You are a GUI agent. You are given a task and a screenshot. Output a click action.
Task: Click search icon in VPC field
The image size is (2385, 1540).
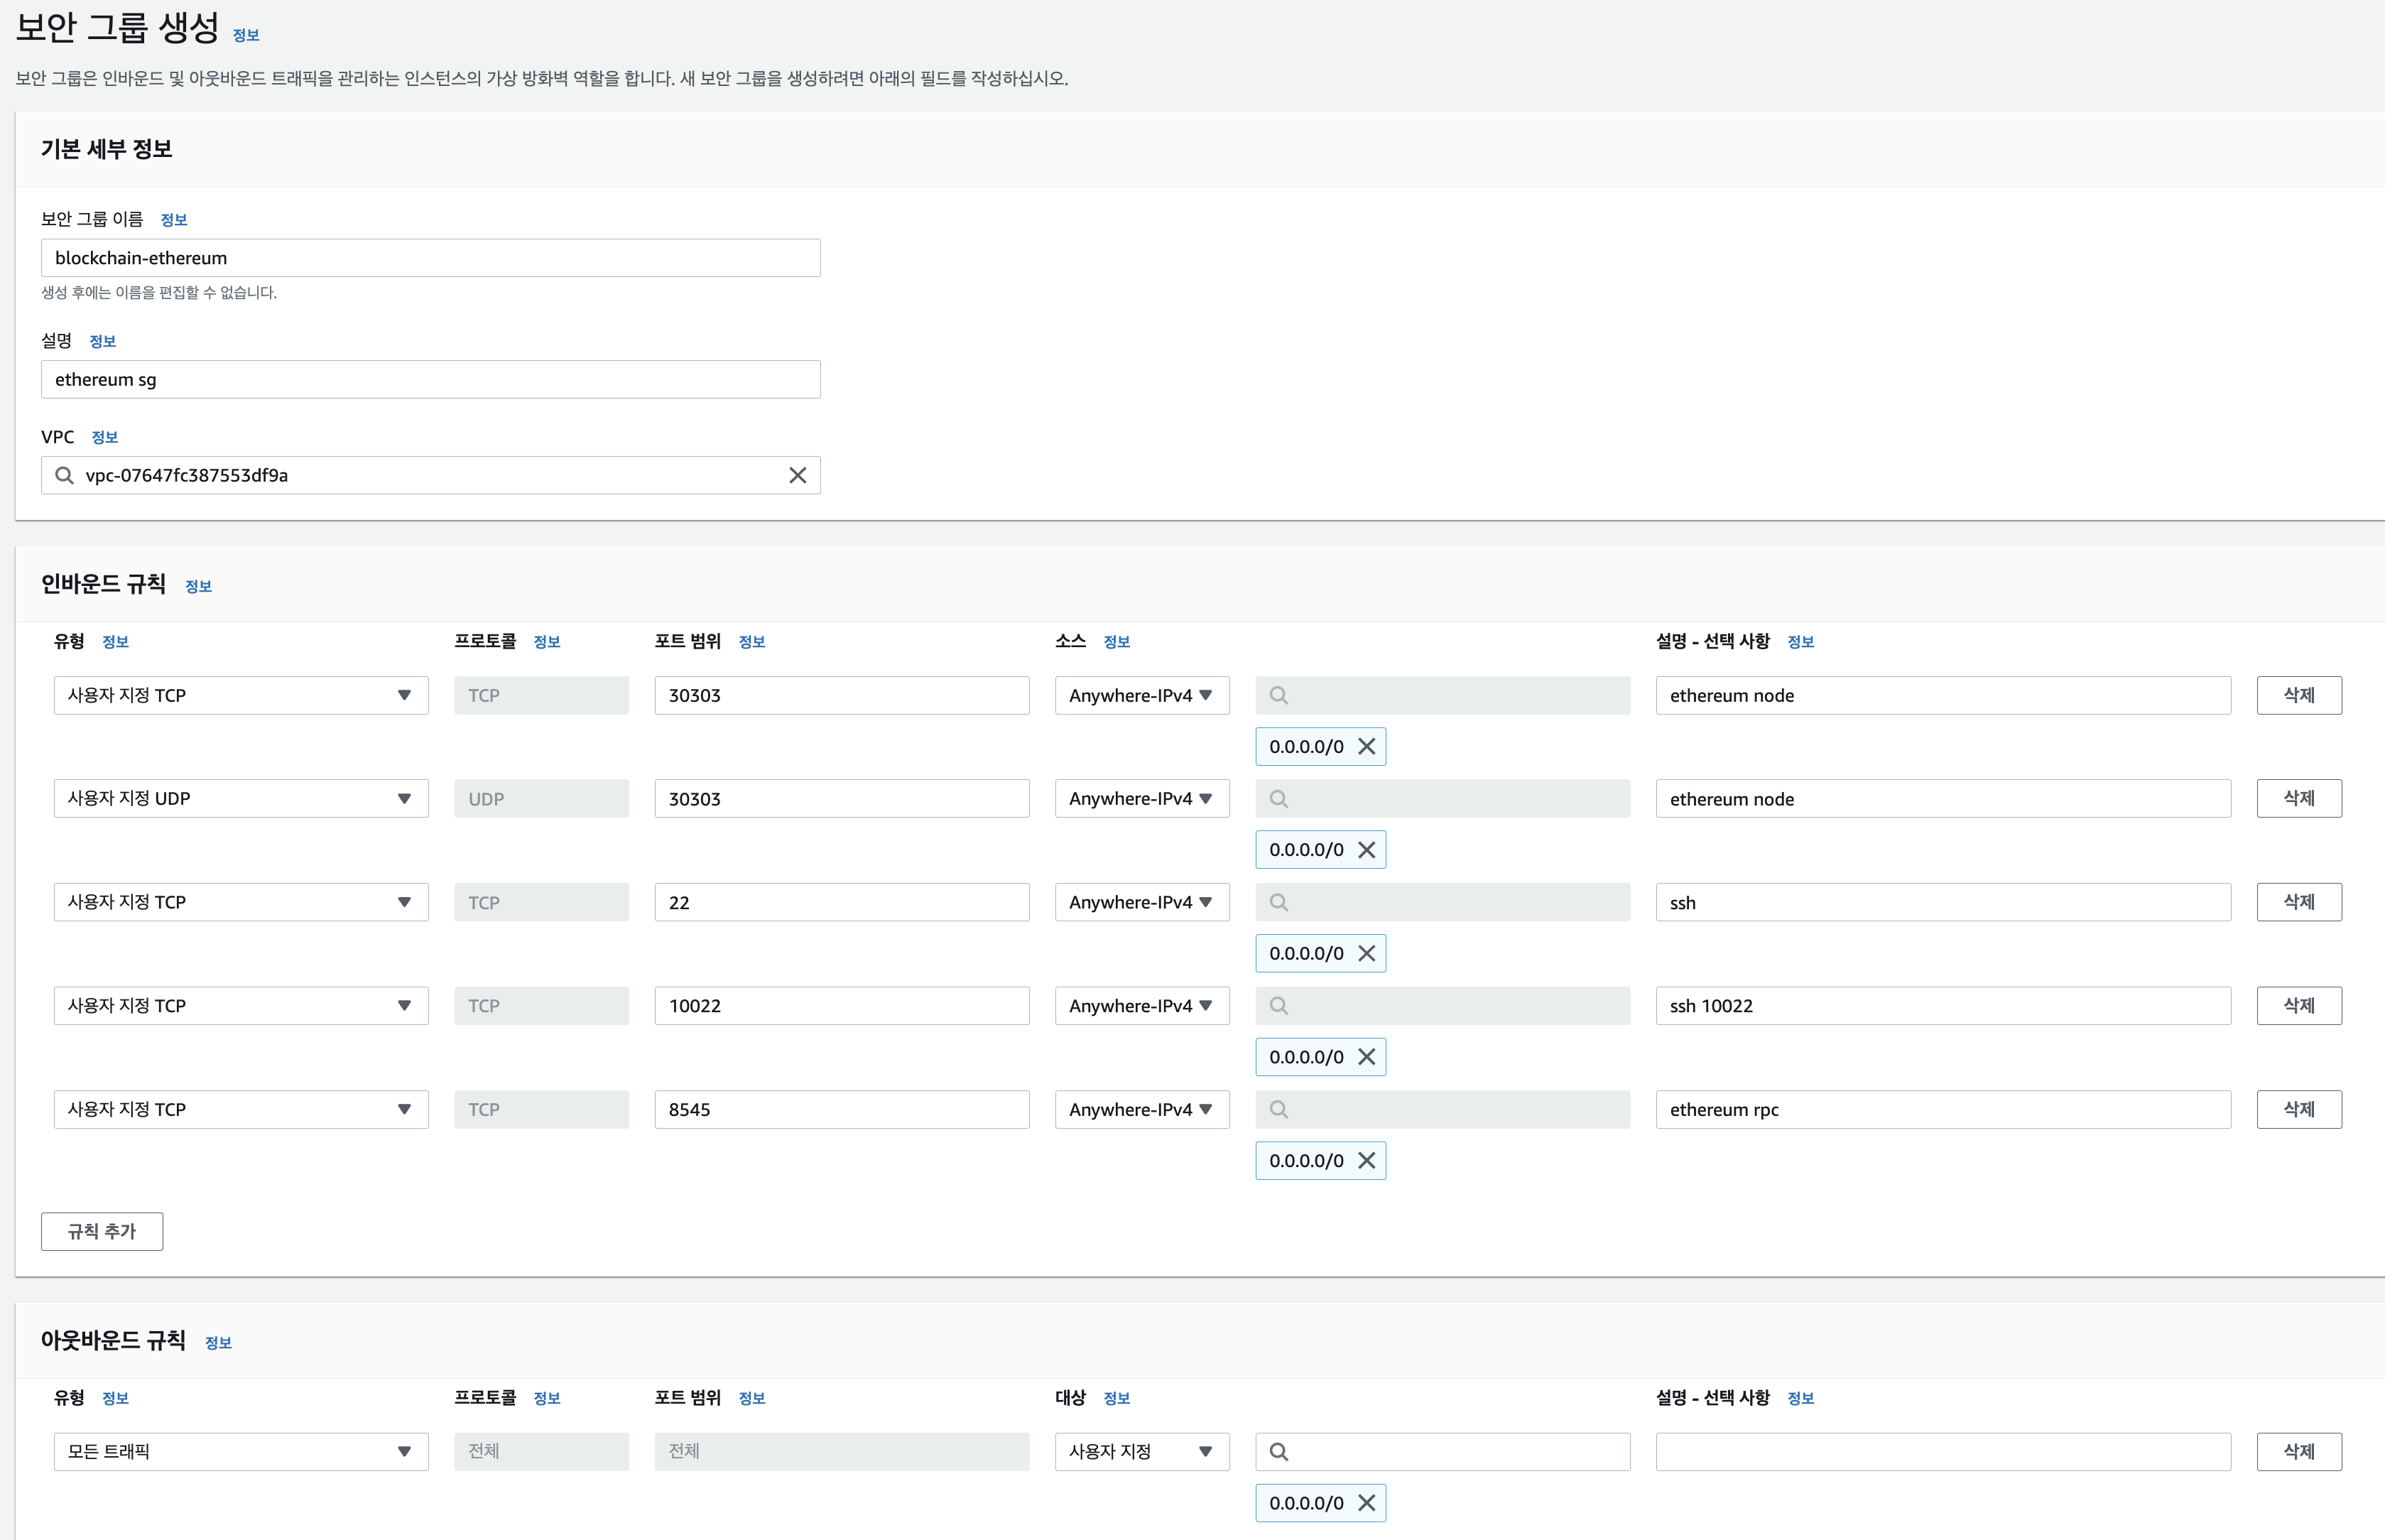pyautogui.click(x=65, y=475)
